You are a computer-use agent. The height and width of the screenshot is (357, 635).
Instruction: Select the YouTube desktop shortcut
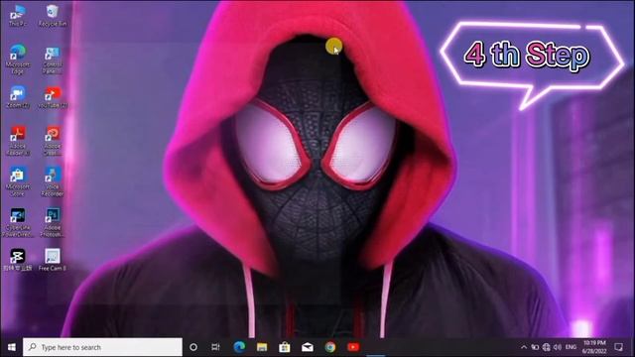(53, 97)
